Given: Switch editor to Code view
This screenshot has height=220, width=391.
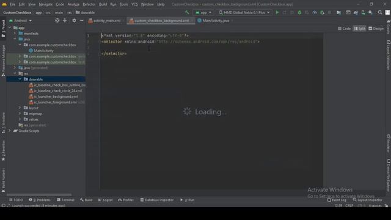Looking at the screenshot, I should pyautogui.click(x=344, y=29).
